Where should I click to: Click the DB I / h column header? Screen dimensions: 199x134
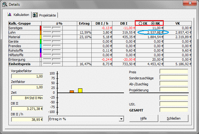(102, 23)
